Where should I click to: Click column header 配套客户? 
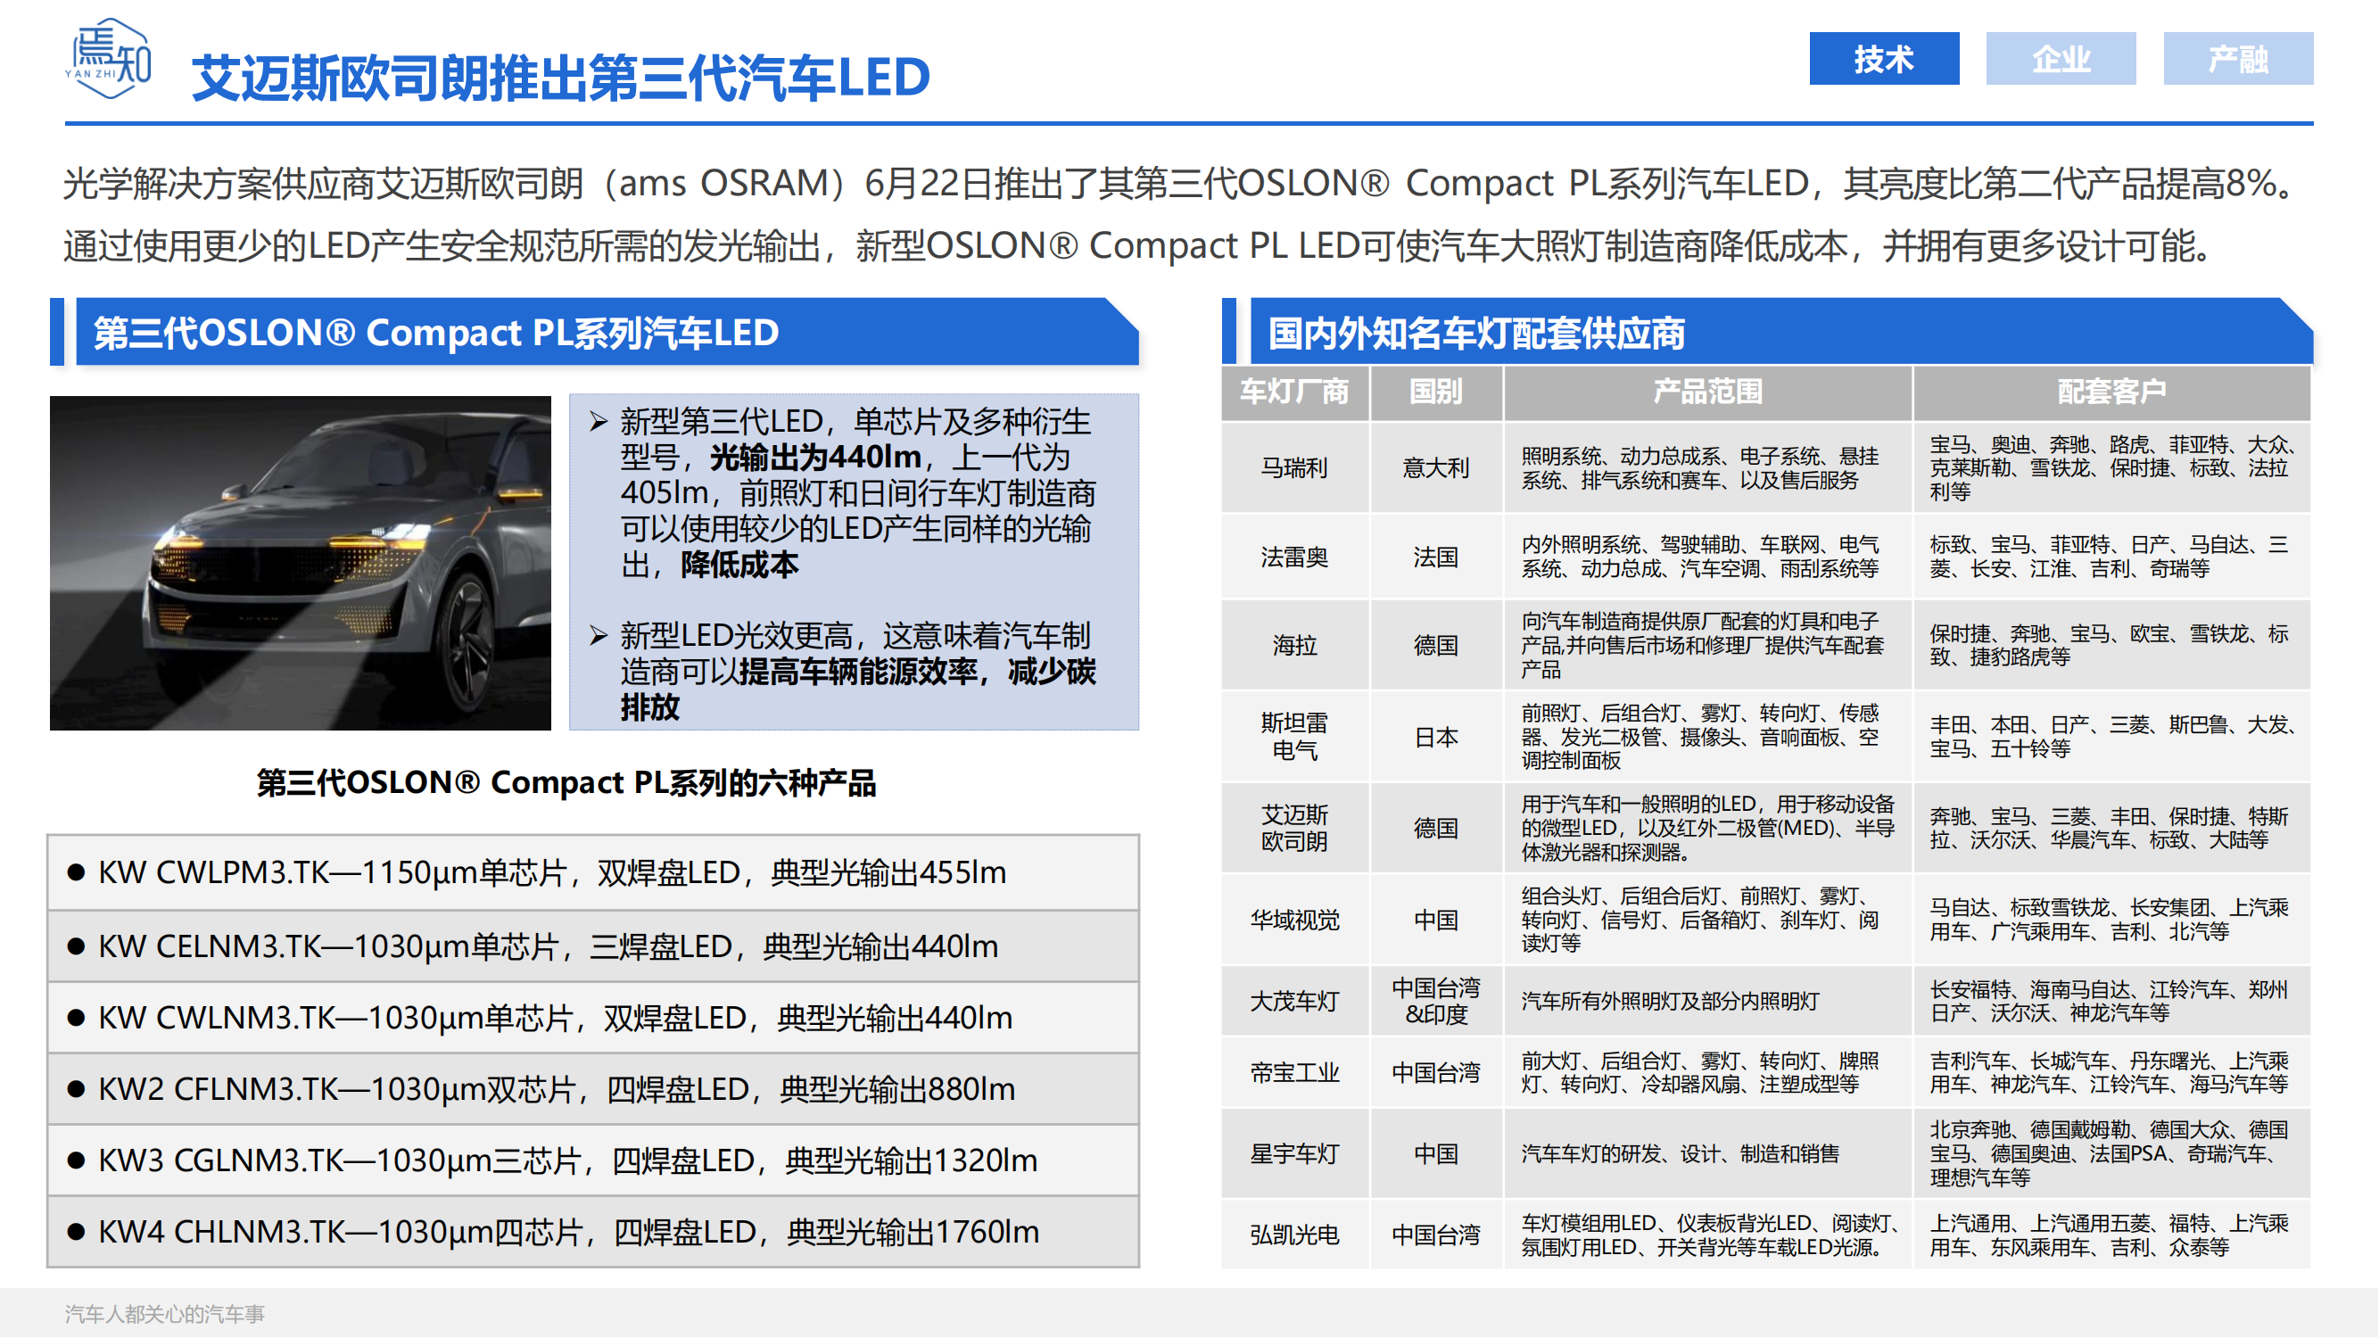(x=2112, y=392)
